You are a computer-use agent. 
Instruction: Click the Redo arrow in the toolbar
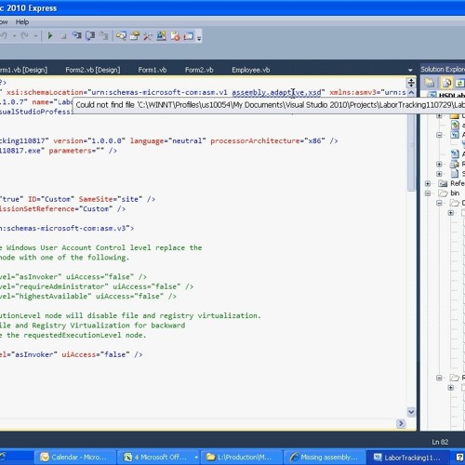(x=24, y=36)
